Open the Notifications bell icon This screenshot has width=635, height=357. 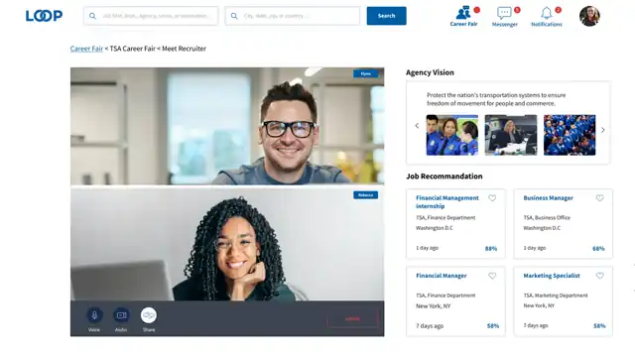547,13
